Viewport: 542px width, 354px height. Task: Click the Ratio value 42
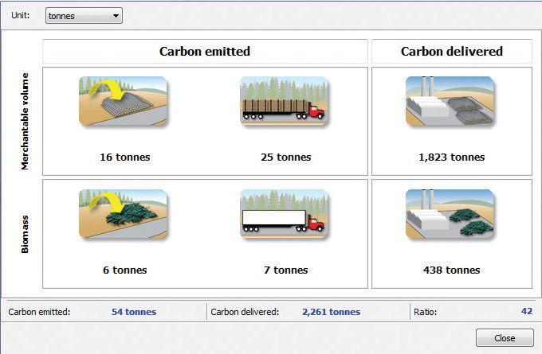click(527, 311)
